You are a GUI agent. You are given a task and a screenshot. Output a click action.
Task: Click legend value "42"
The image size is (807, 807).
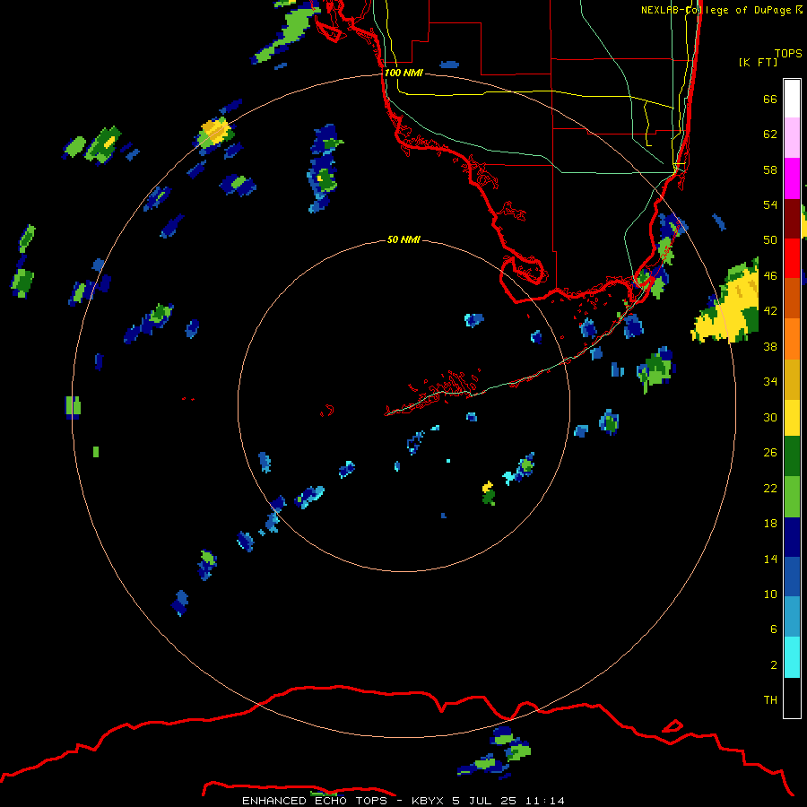[x=770, y=311]
